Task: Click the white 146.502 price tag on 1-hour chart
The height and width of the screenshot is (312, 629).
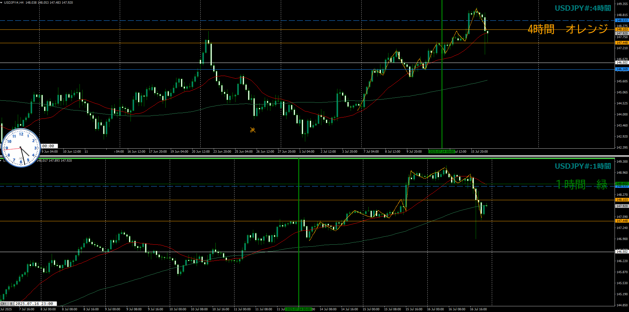Action: tap(622, 251)
